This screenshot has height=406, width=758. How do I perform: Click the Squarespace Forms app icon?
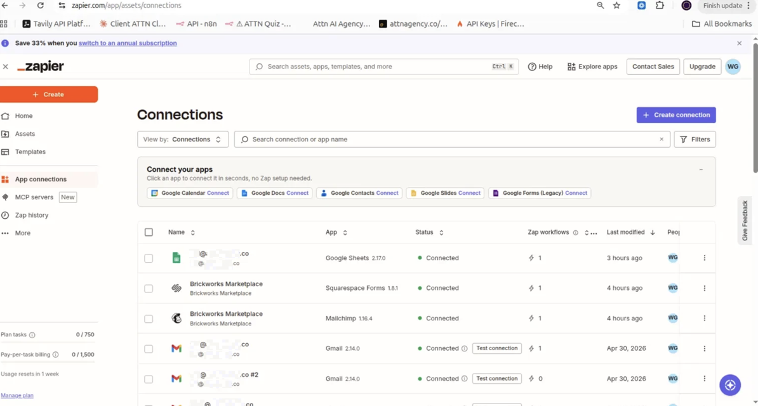176,288
